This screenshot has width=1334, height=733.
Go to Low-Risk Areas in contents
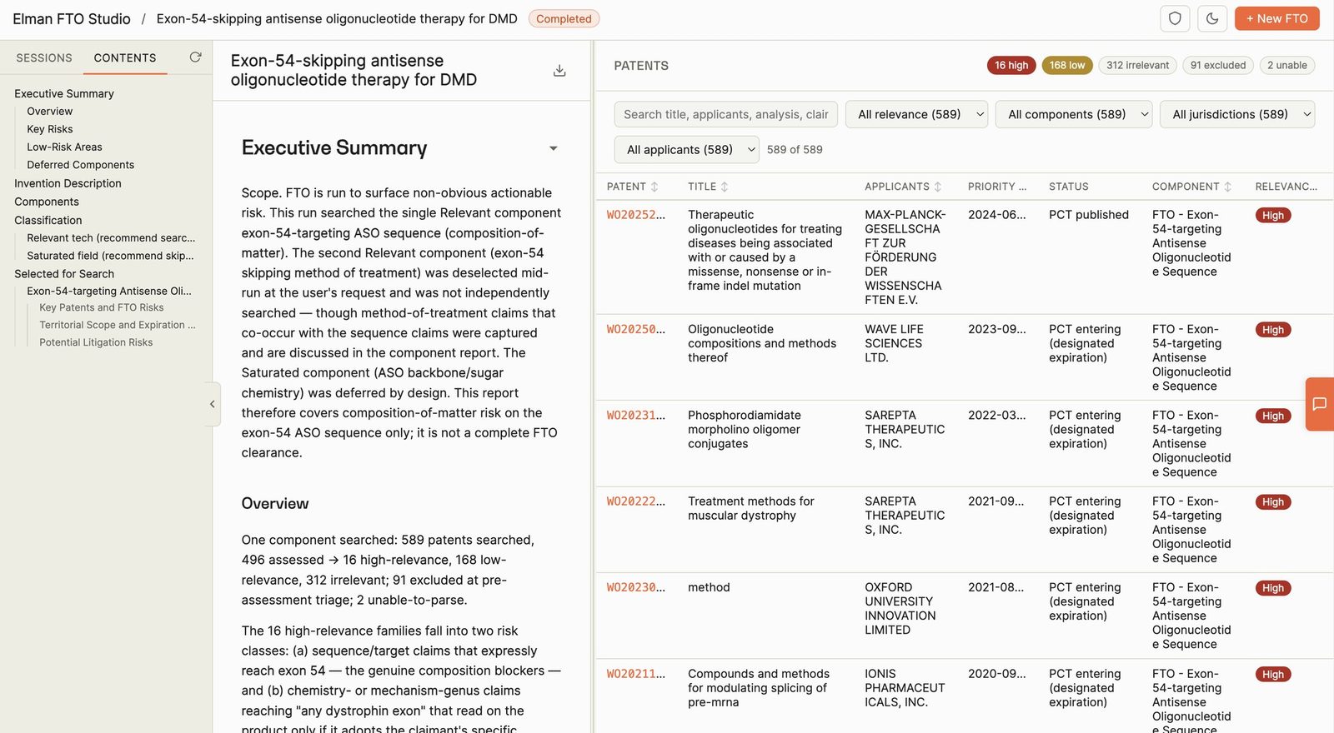[x=64, y=147]
